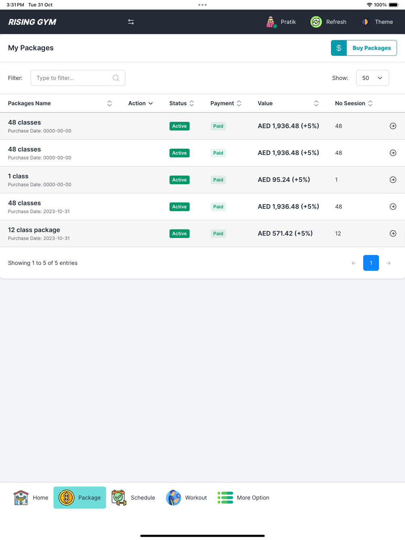Sort by Status column arrows
This screenshot has width=405, height=540.
192,103
